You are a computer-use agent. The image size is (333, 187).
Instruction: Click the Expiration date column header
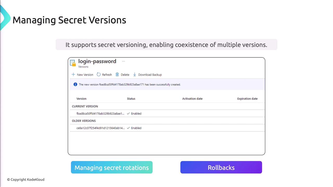pyautogui.click(x=247, y=99)
